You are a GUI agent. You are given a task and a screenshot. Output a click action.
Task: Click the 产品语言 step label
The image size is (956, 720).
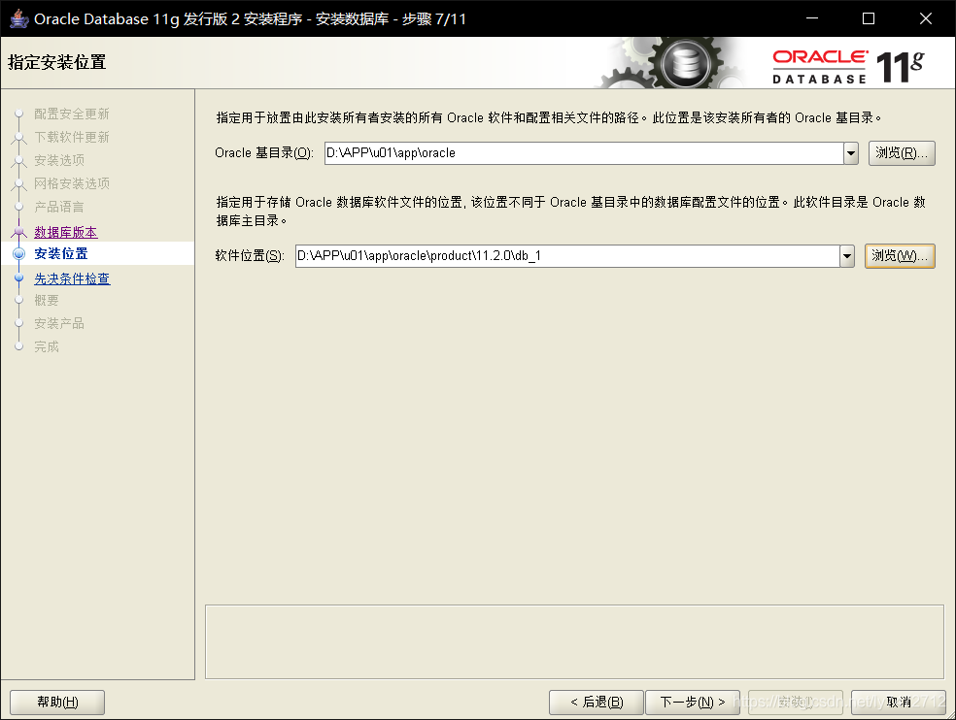(x=59, y=207)
